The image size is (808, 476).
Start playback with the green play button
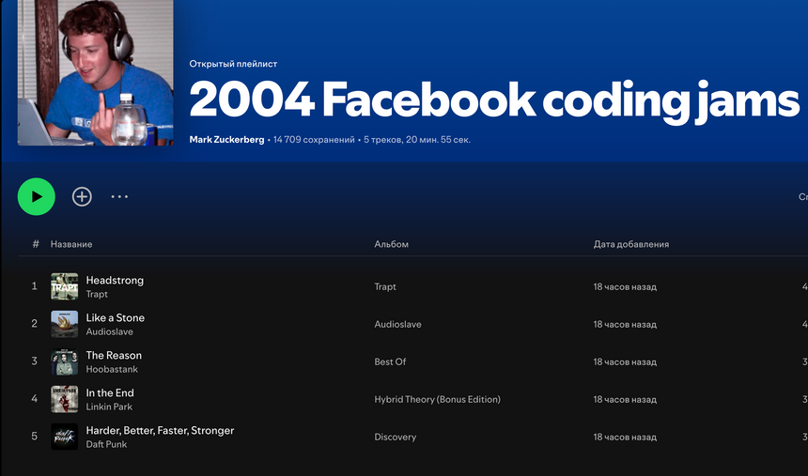pyautogui.click(x=36, y=196)
